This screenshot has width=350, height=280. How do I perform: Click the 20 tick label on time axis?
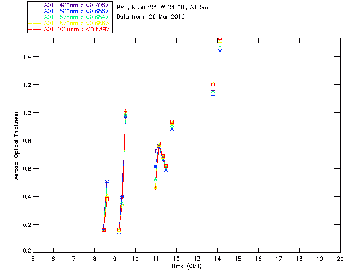pos(340,259)
